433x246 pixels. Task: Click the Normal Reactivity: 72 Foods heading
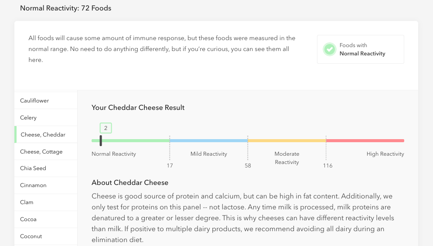click(x=66, y=8)
